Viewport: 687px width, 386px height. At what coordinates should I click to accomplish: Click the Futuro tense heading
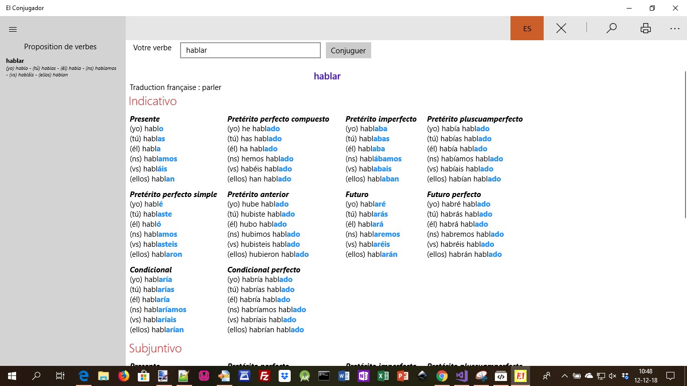point(357,195)
